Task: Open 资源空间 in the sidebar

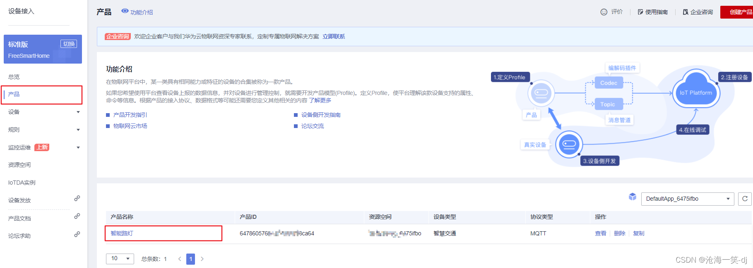Action: (x=19, y=165)
